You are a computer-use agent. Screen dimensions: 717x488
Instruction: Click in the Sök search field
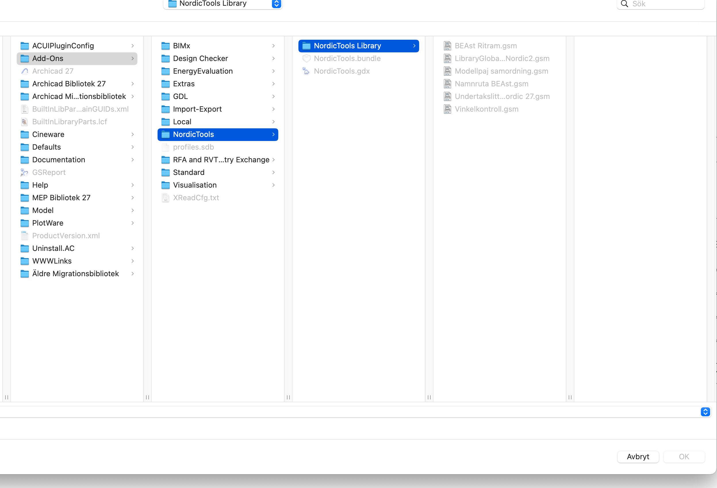pos(663,4)
